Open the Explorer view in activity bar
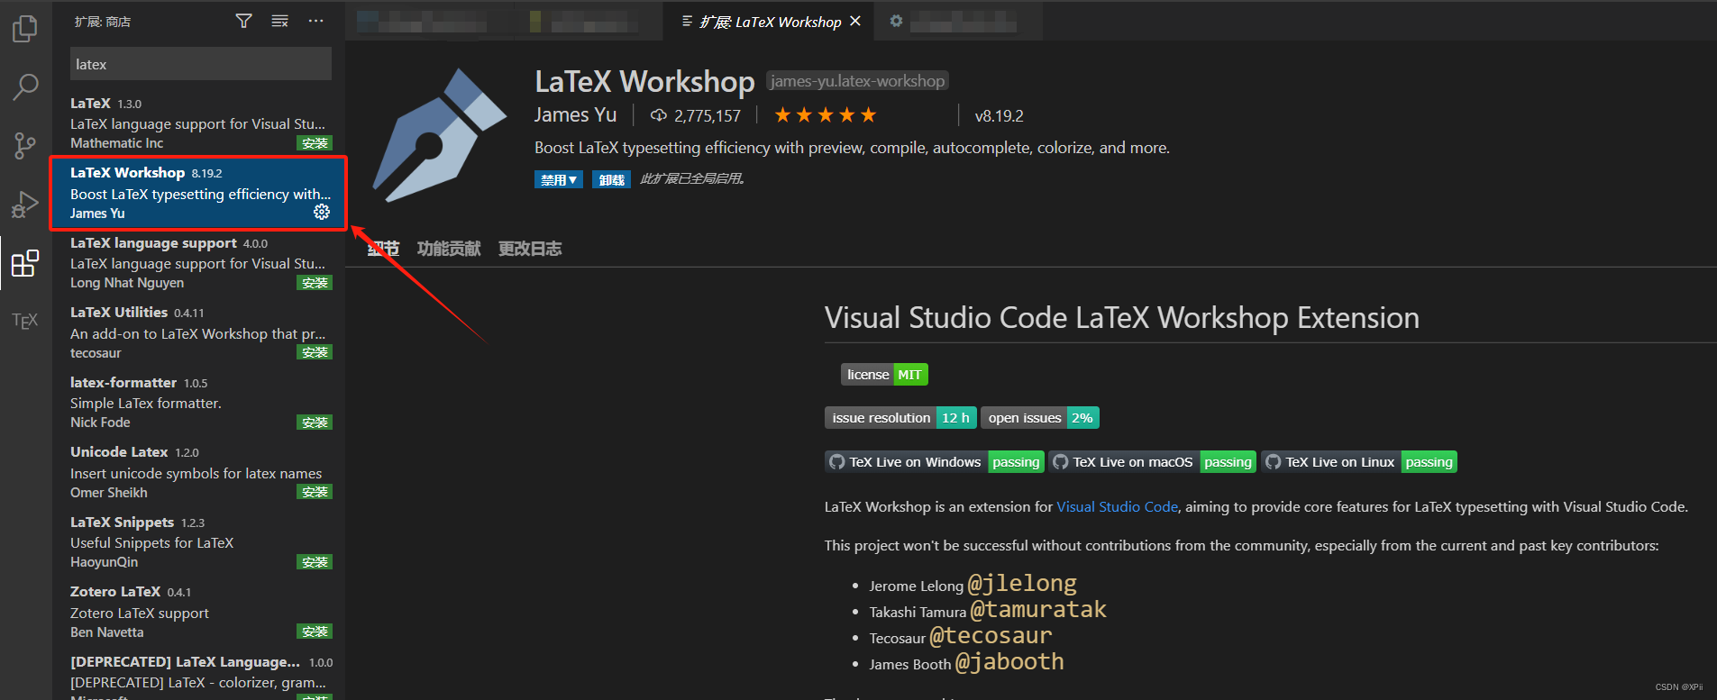Viewport: 1717px width, 700px height. 25,29
